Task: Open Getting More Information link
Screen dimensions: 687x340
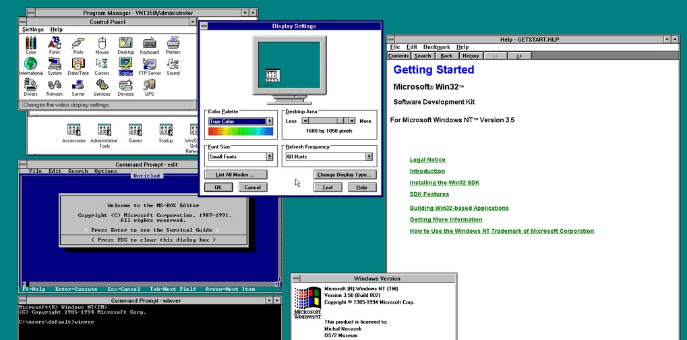Action: [446, 219]
